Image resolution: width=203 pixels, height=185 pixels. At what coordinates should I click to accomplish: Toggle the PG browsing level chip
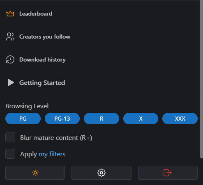tap(23, 119)
